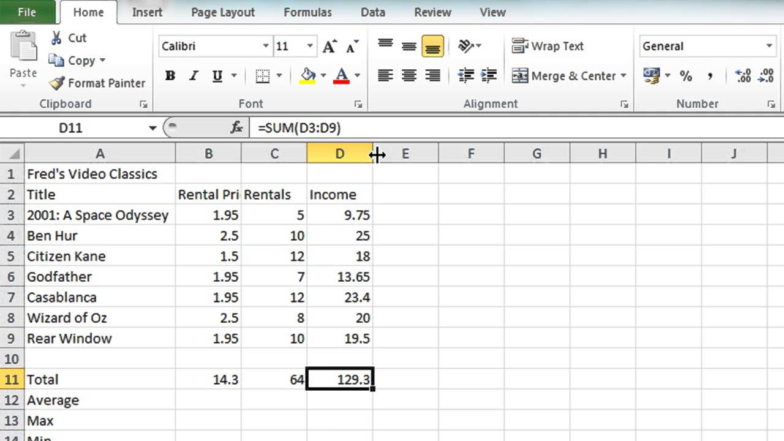Image resolution: width=784 pixels, height=441 pixels.
Task: Apply bold formatting with the Bold icon
Action: pyautogui.click(x=170, y=75)
